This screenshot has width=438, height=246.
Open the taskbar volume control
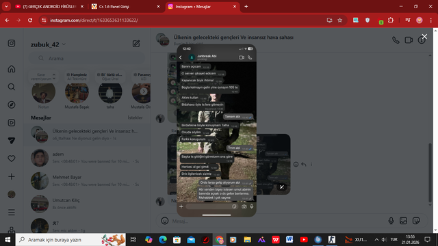pyautogui.click(x=385, y=240)
